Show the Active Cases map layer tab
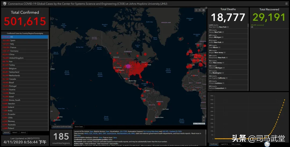290x147 pixels. pos(79,127)
